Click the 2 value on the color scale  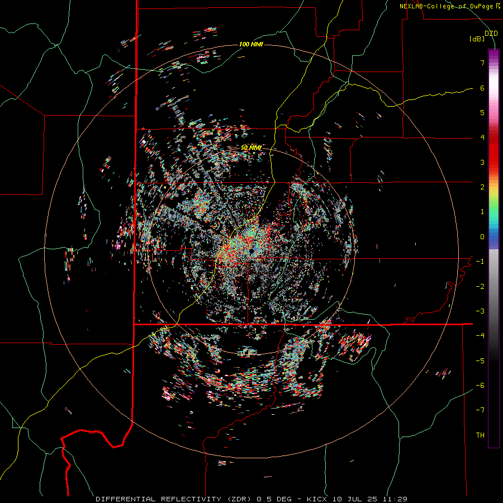[482, 187]
